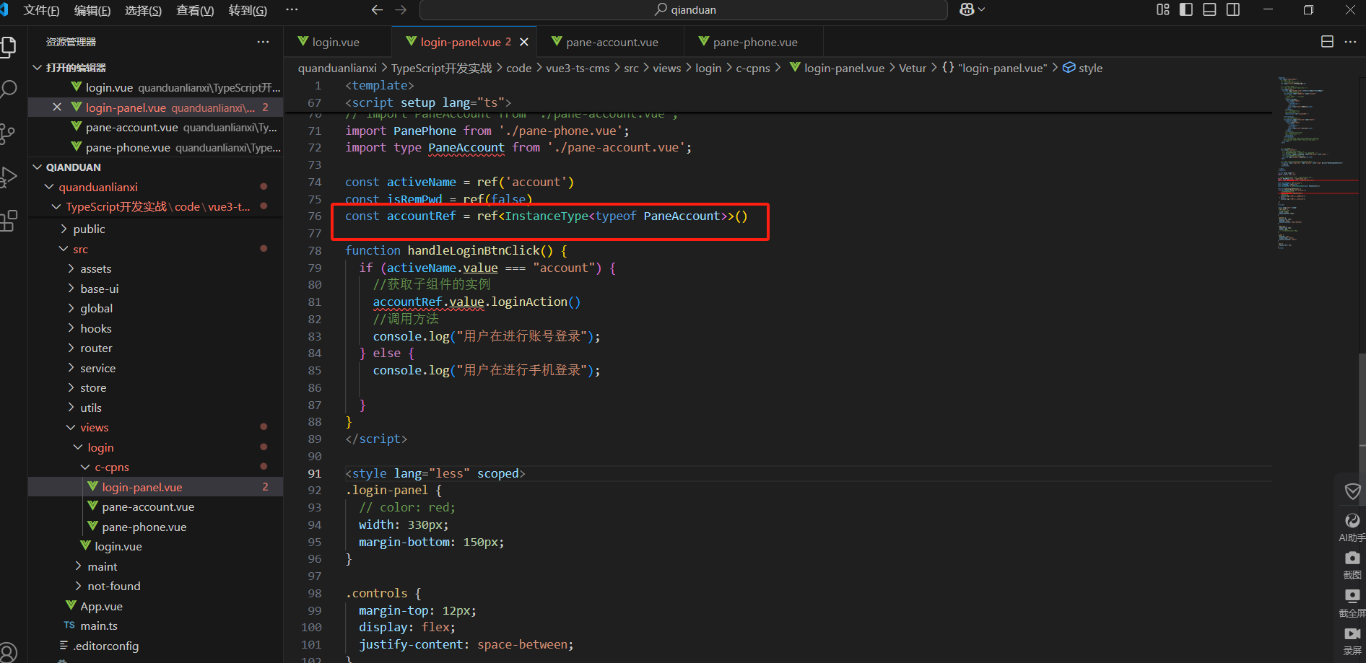The width and height of the screenshot is (1366, 663).
Task: Click the AI助手 floating icon
Action: coord(1352,527)
